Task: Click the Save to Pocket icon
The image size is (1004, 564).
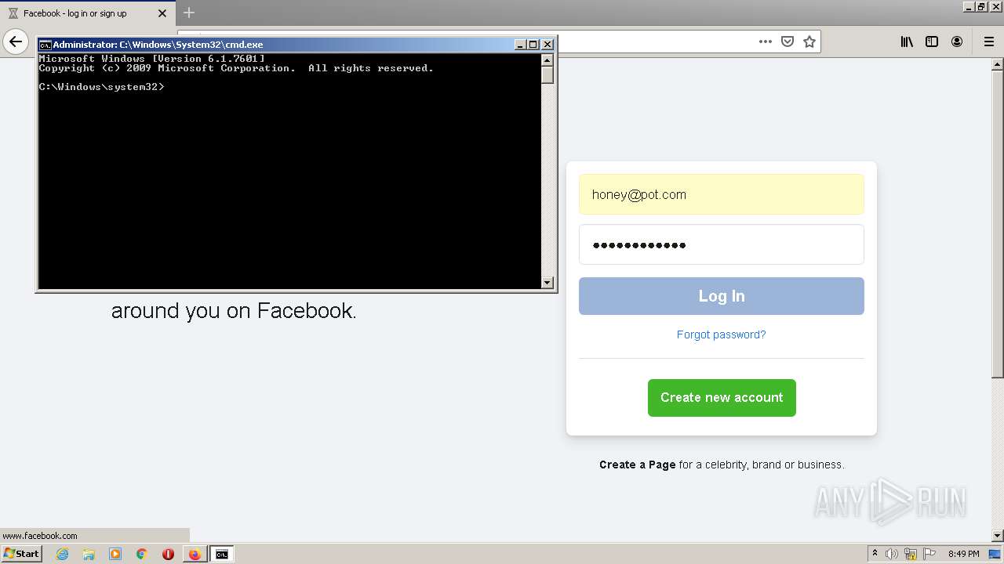Action: (788, 42)
